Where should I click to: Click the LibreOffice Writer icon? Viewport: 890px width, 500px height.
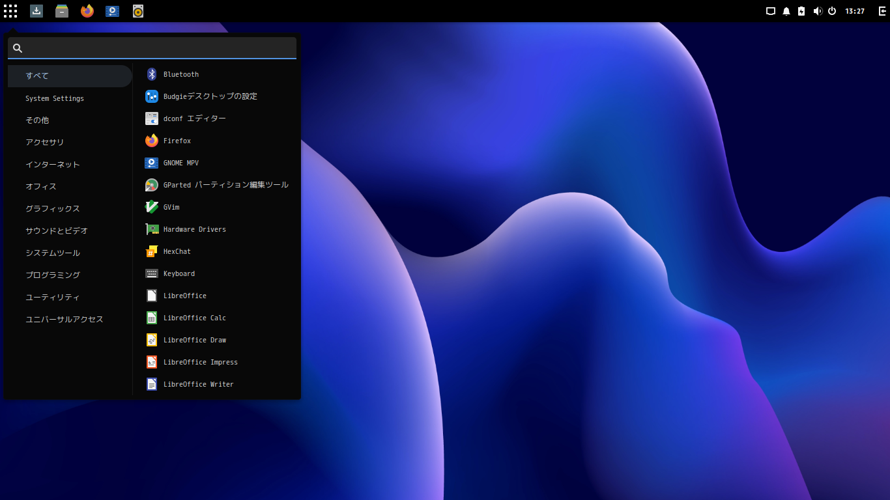(152, 384)
